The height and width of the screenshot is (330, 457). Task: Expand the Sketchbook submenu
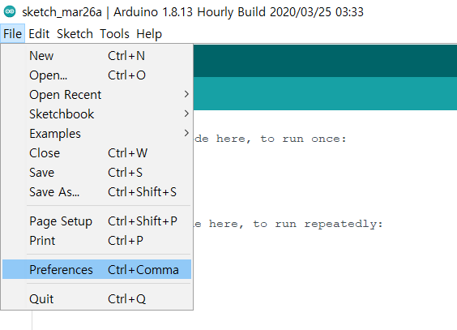pos(96,114)
